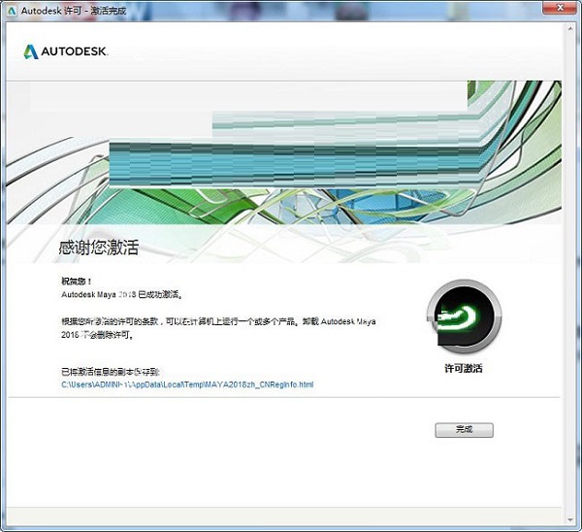Click the circular 许可激活 license icon
The height and width of the screenshot is (532, 582).
464,316
